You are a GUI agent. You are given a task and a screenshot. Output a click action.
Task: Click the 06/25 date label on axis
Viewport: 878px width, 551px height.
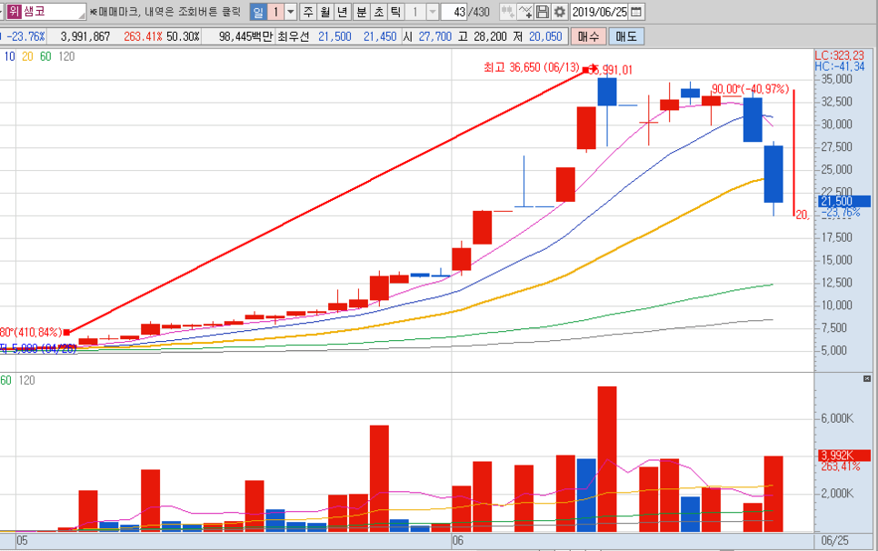(834, 540)
